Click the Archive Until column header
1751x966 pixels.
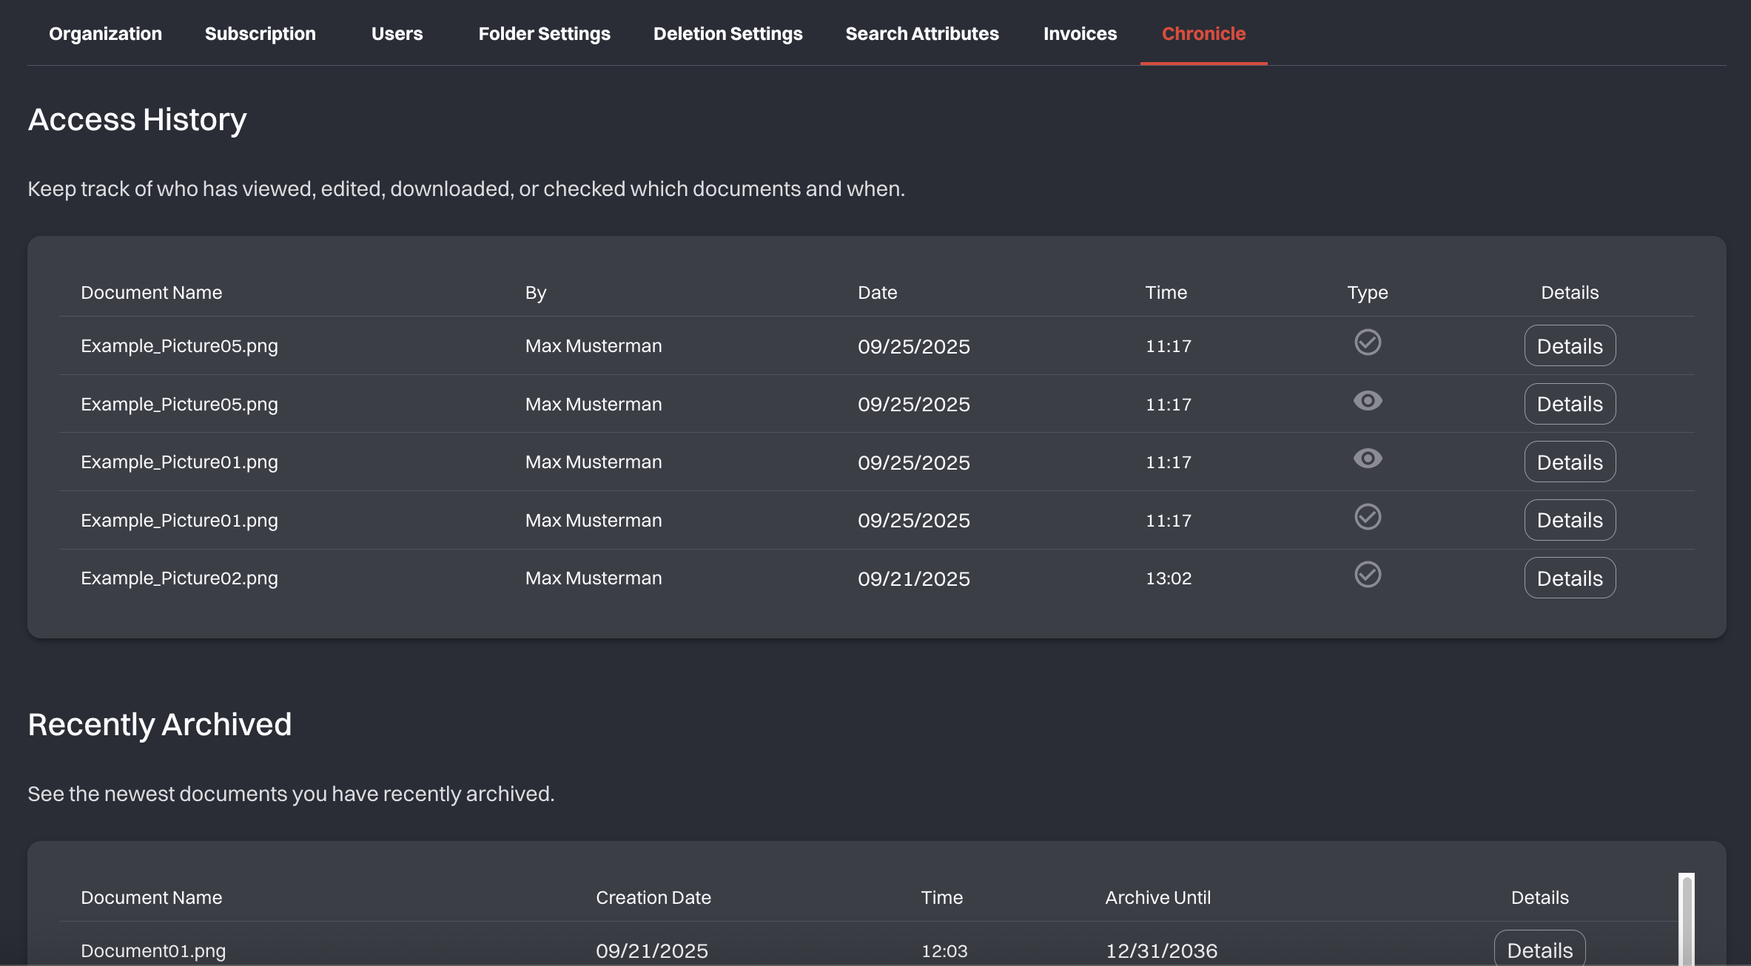pyautogui.click(x=1157, y=898)
